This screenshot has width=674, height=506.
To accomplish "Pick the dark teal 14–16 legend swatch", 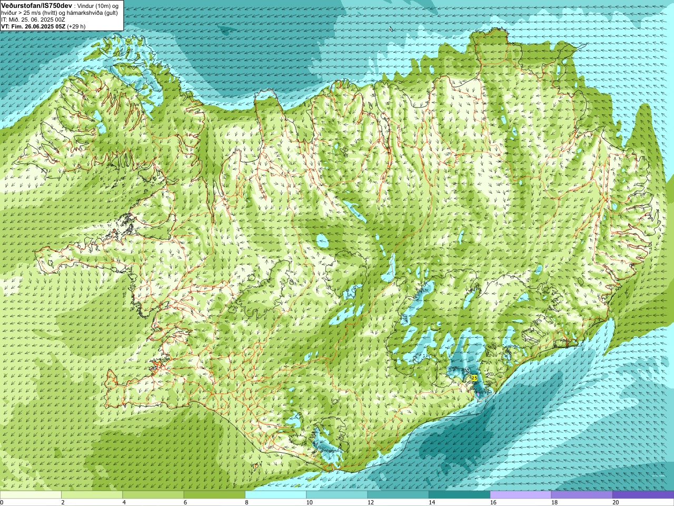I will tap(459, 495).
